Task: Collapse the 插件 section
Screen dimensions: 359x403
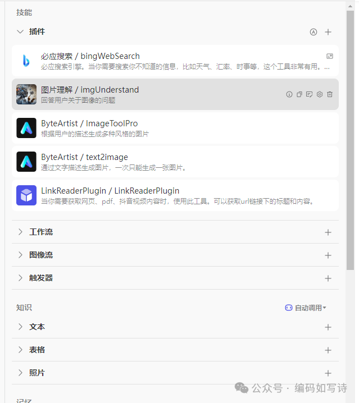Action: (20, 31)
